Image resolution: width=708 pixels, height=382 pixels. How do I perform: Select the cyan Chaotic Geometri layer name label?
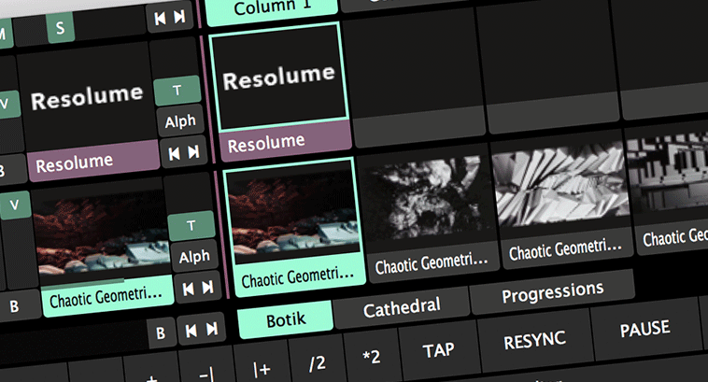tap(107, 296)
